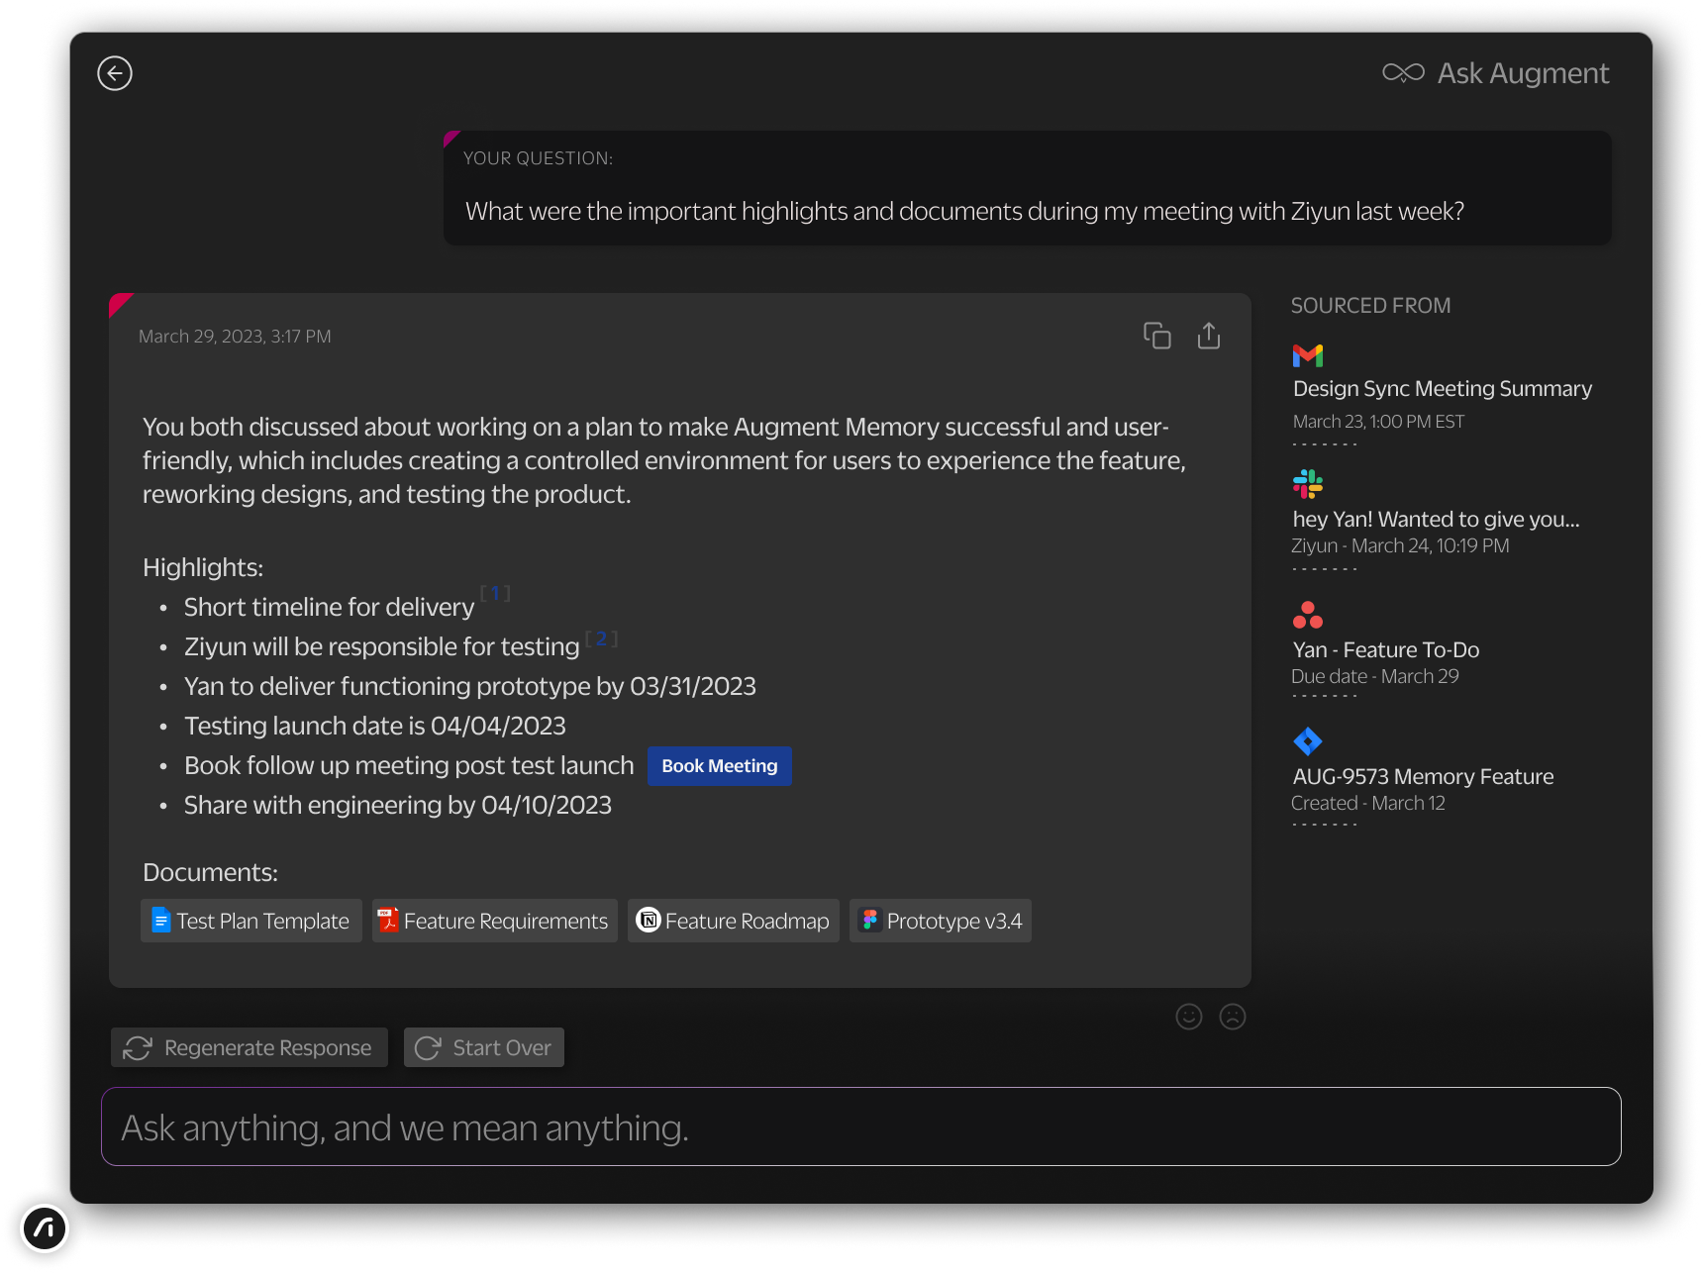Click citation marker 1
The height and width of the screenshot is (1273, 1701).
[495, 593]
